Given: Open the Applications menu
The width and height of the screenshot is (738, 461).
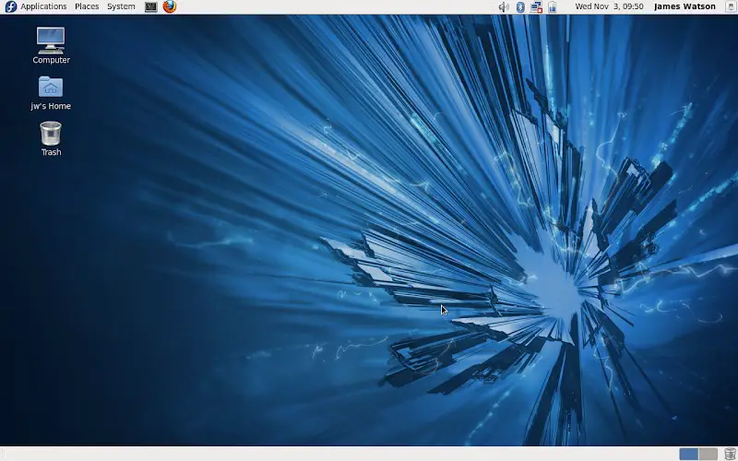Looking at the screenshot, I should [x=43, y=6].
